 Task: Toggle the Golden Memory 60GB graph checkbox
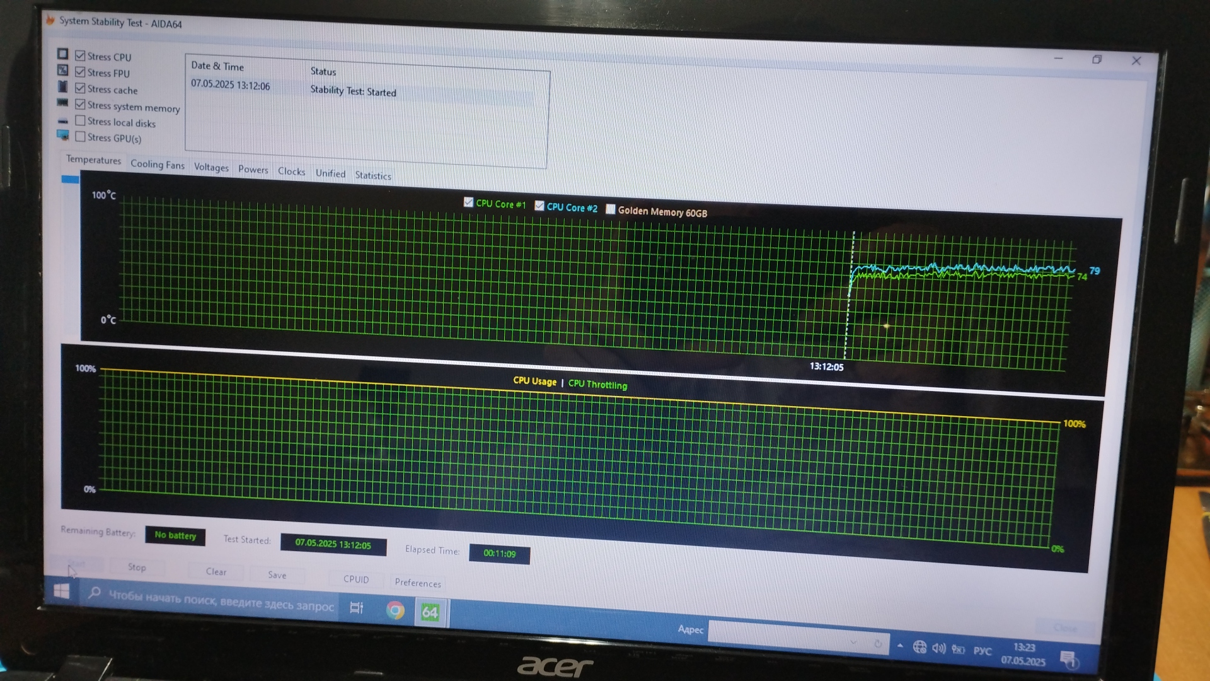point(610,209)
